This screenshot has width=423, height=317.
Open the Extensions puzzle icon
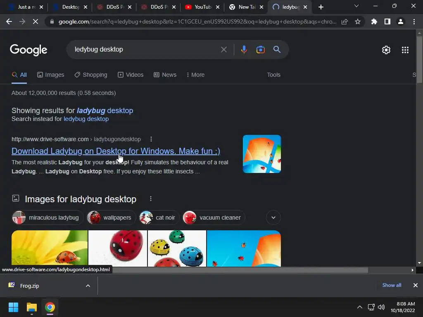[x=374, y=21]
